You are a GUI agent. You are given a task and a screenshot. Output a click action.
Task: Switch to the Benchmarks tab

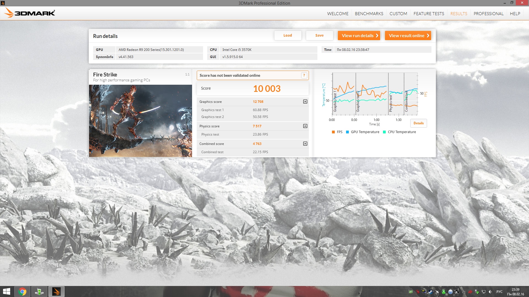[x=369, y=14]
